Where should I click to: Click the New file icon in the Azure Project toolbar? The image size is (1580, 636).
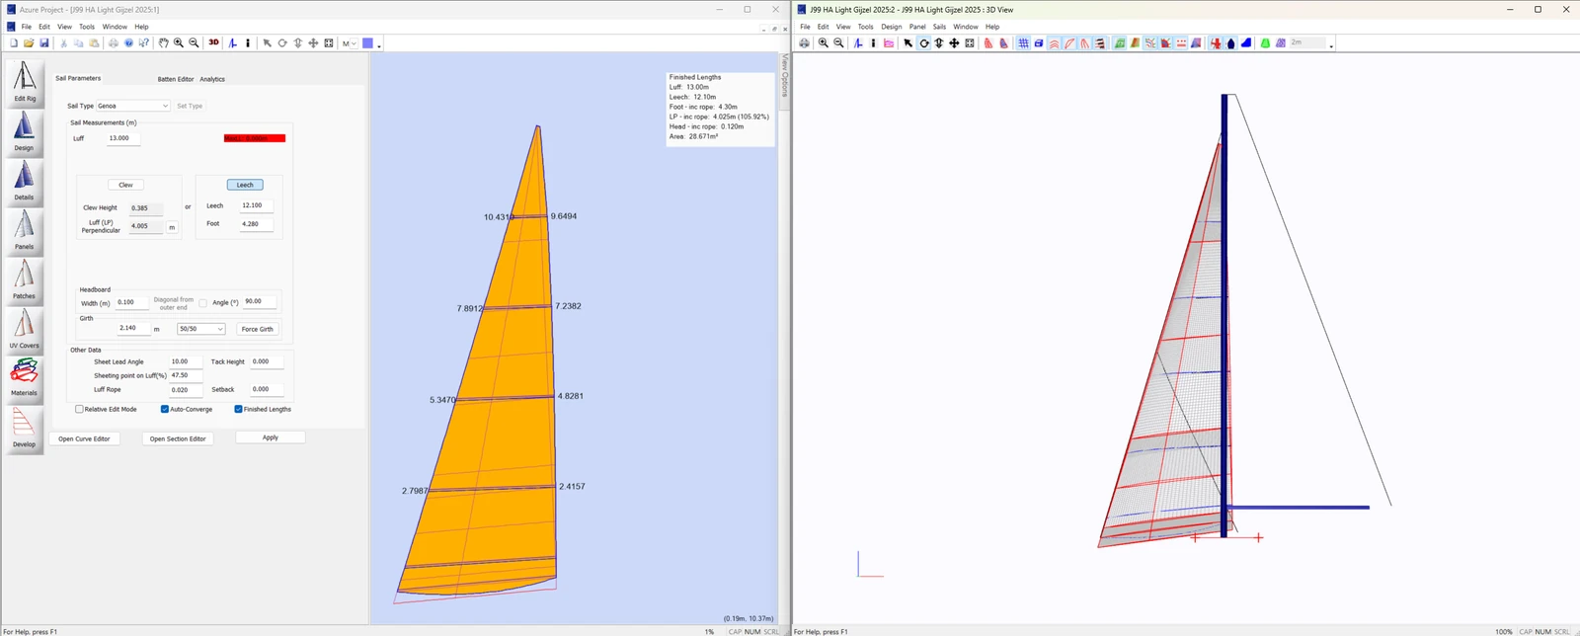click(x=14, y=43)
